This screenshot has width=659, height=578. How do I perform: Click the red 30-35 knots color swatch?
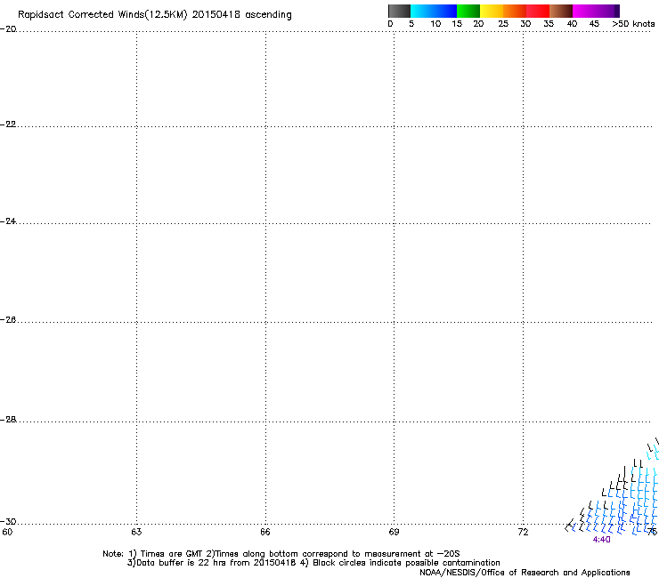tap(538, 11)
